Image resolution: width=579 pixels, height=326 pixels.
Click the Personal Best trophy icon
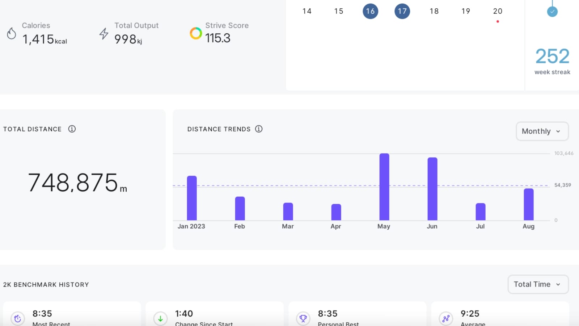[303, 318]
